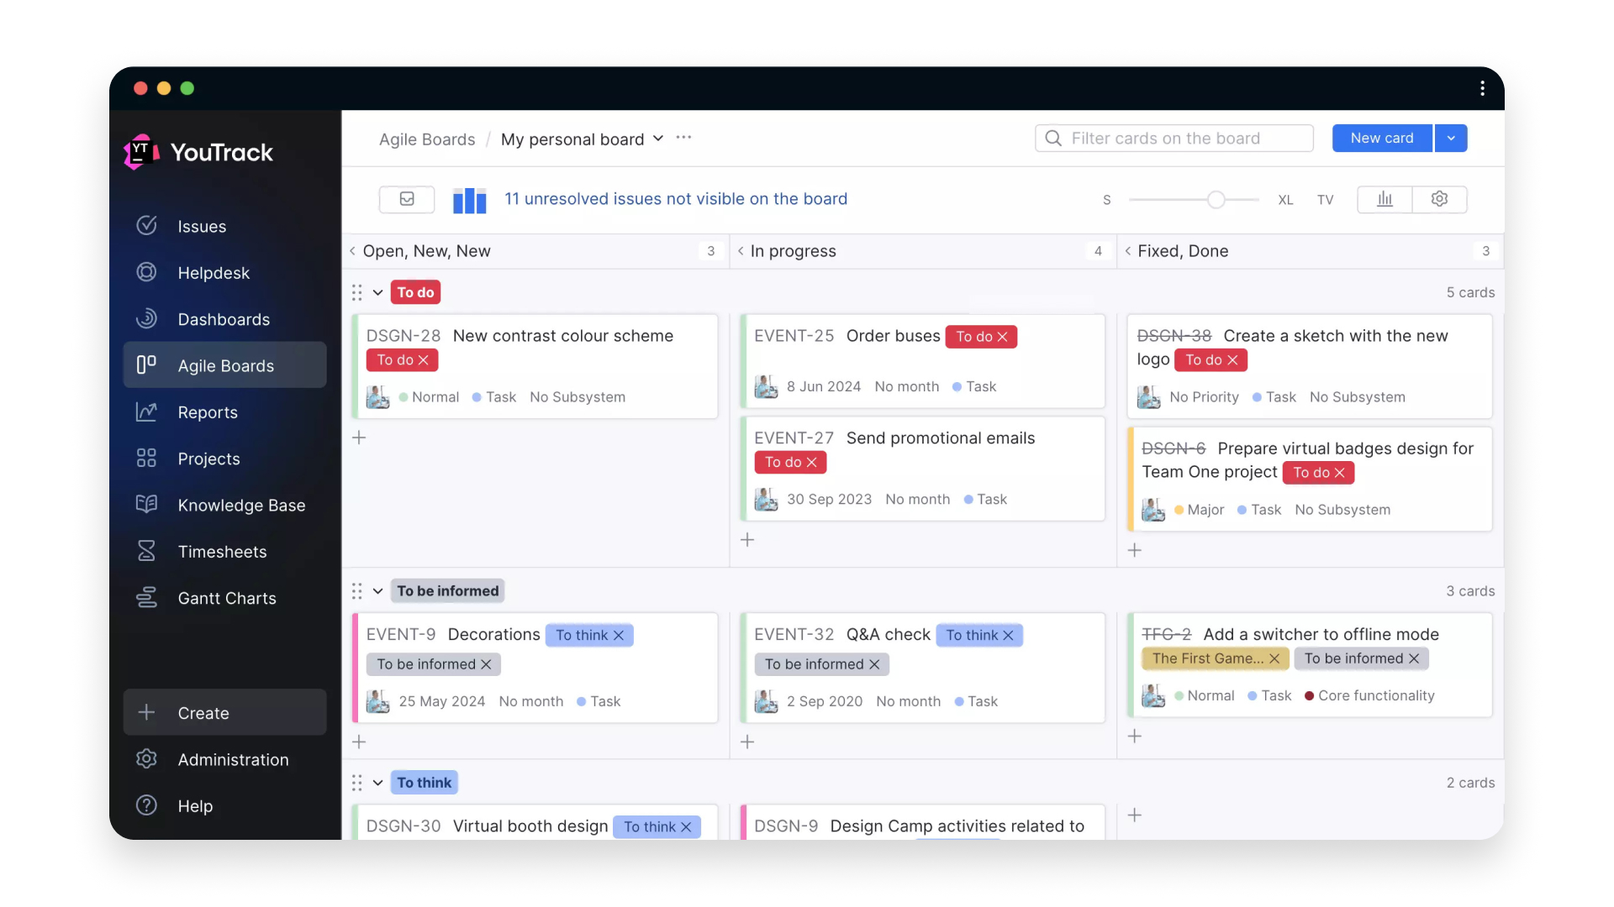The height and width of the screenshot is (907, 1614).
Task: Open the backlog panel icon
Action: click(407, 199)
